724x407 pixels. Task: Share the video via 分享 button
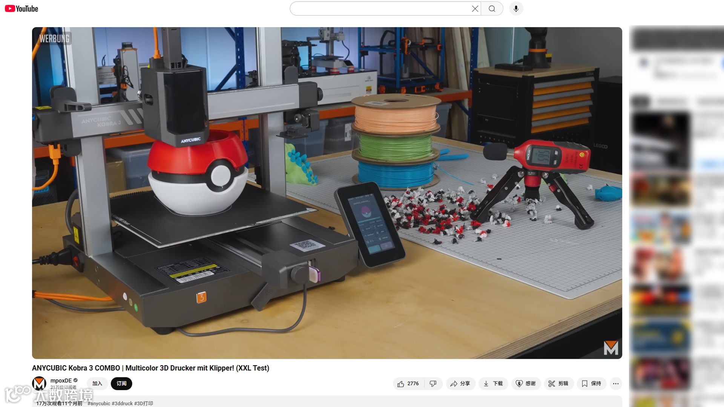tap(460, 384)
